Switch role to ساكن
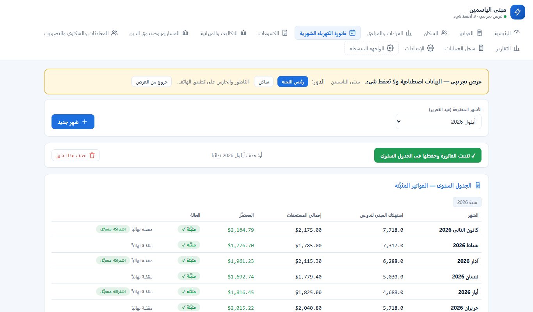Screen dimensions: 533x312 tap(263, 82)
